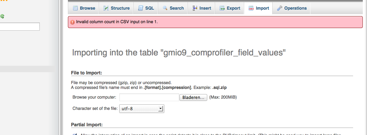Open the Operations tab
Viewport: 367px width, 135px height.
coord(291,8)
